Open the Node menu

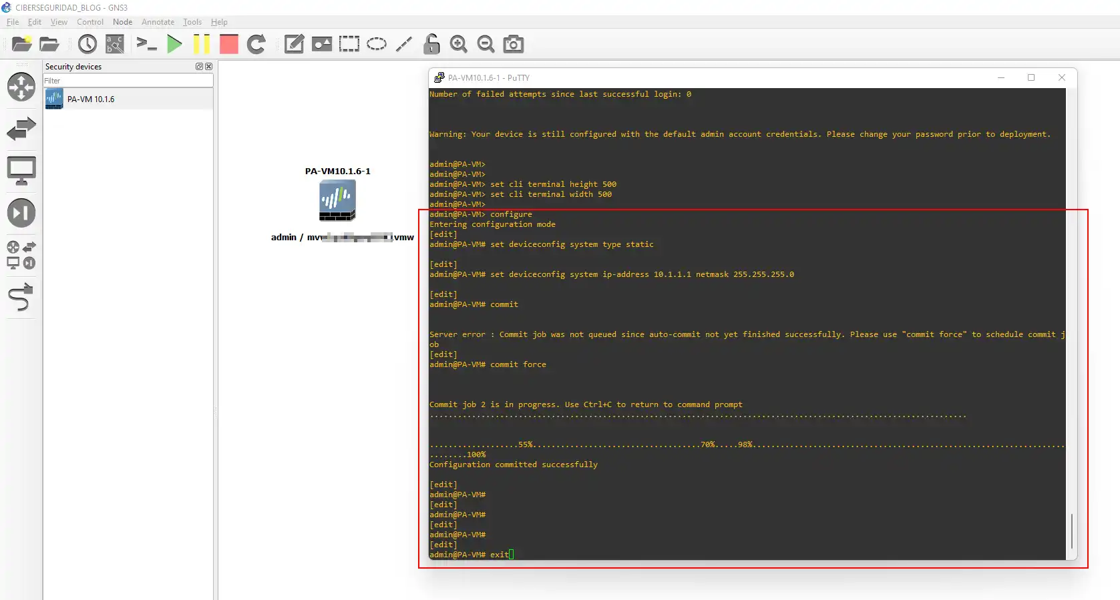point(123,22)
